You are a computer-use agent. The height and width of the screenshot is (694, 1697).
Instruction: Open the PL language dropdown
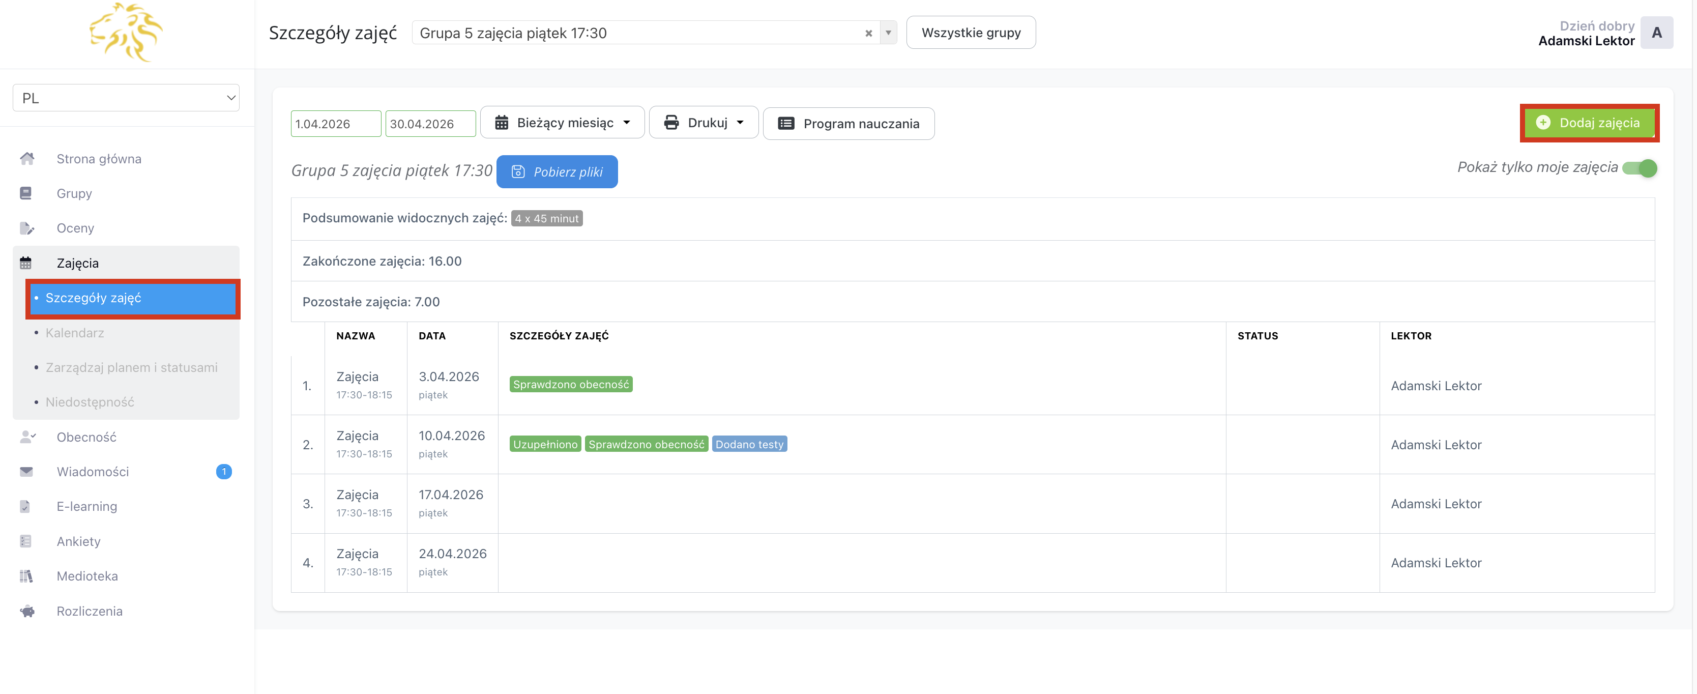pyautogui.click(x=126, y=98)
